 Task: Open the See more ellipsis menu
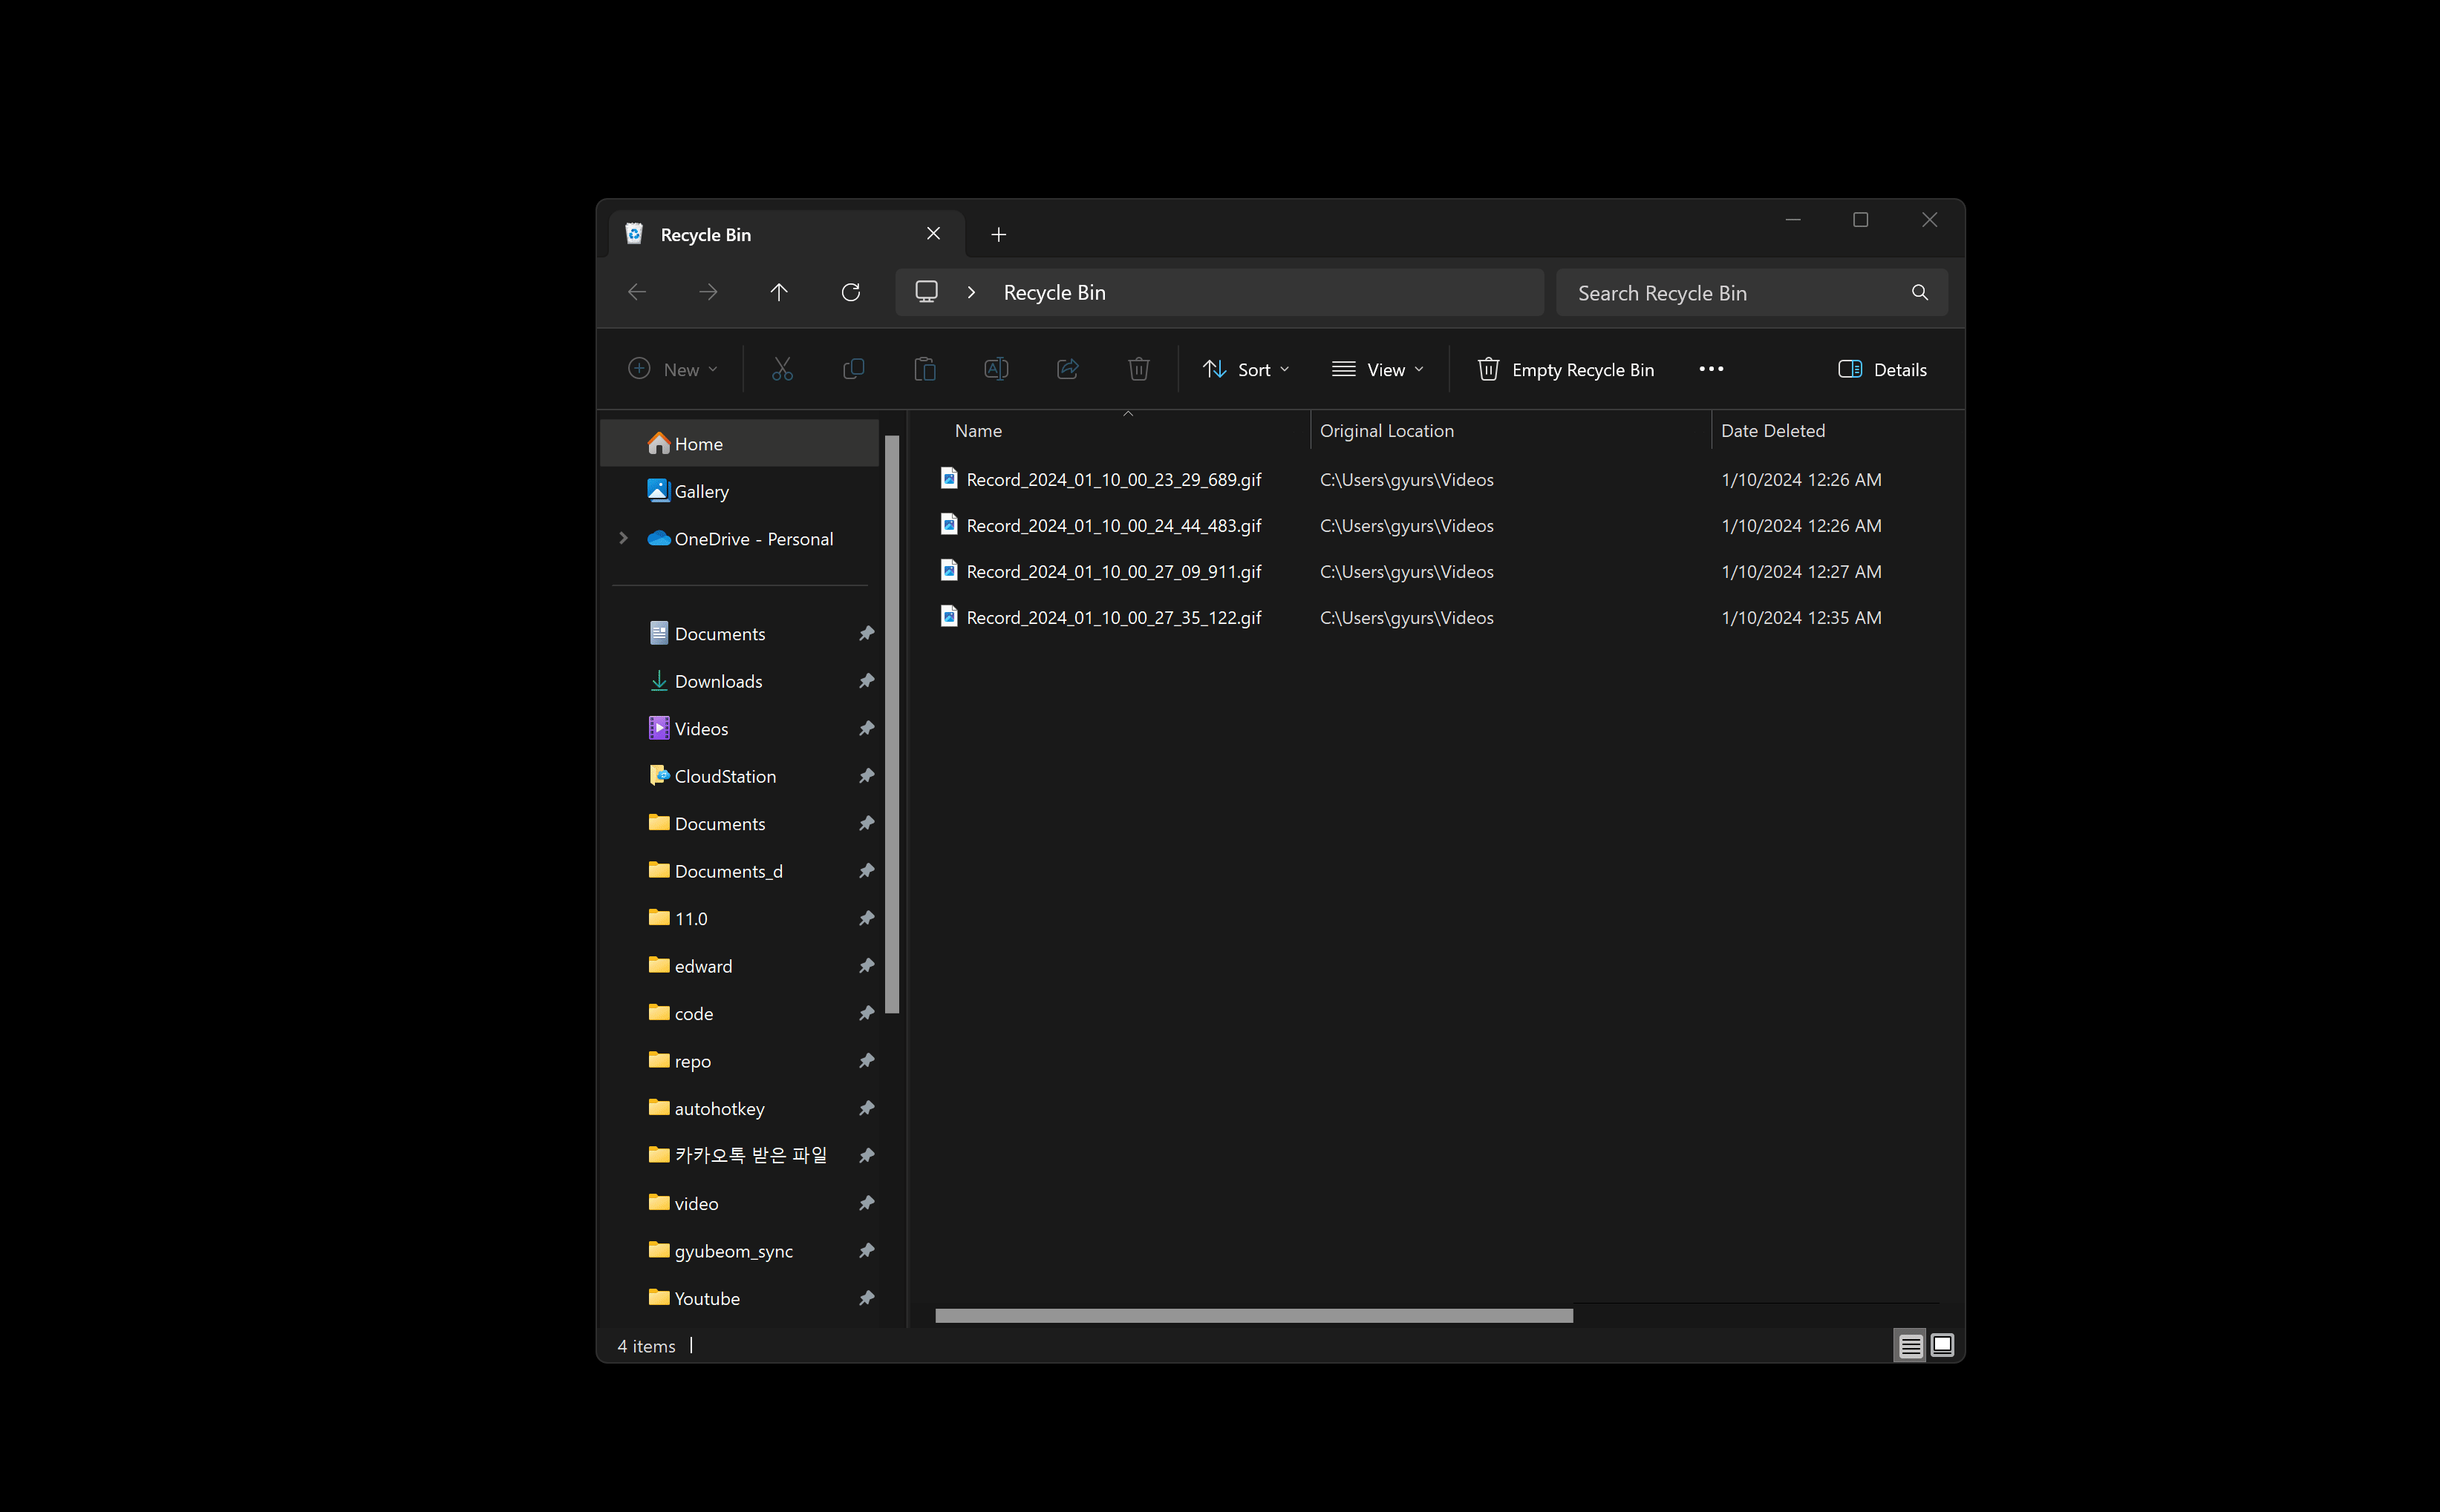(1710, 369)
